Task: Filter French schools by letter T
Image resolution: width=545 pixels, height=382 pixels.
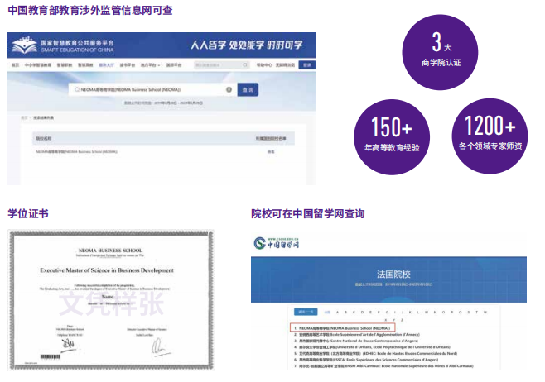Action: [477, 312]
